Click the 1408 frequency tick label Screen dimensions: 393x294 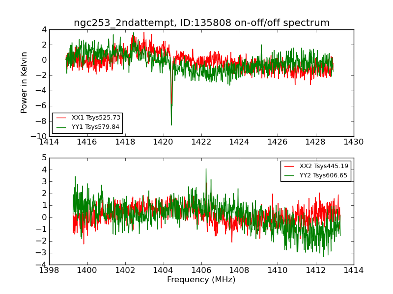point(239,270)
